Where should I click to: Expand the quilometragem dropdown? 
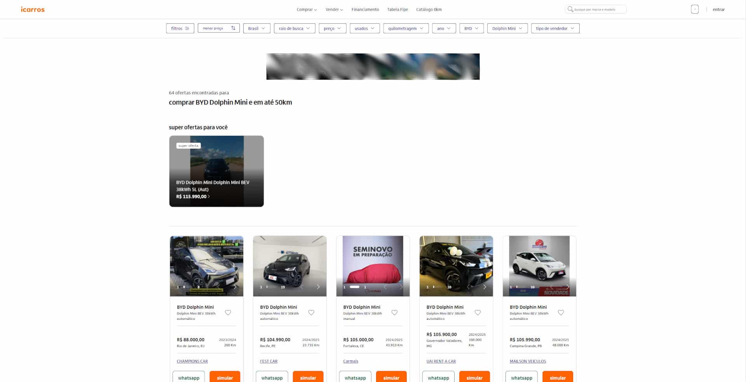(x=406, y=28)
